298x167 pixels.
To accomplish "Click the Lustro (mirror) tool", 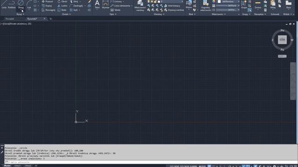I will (x=62, y=6).
